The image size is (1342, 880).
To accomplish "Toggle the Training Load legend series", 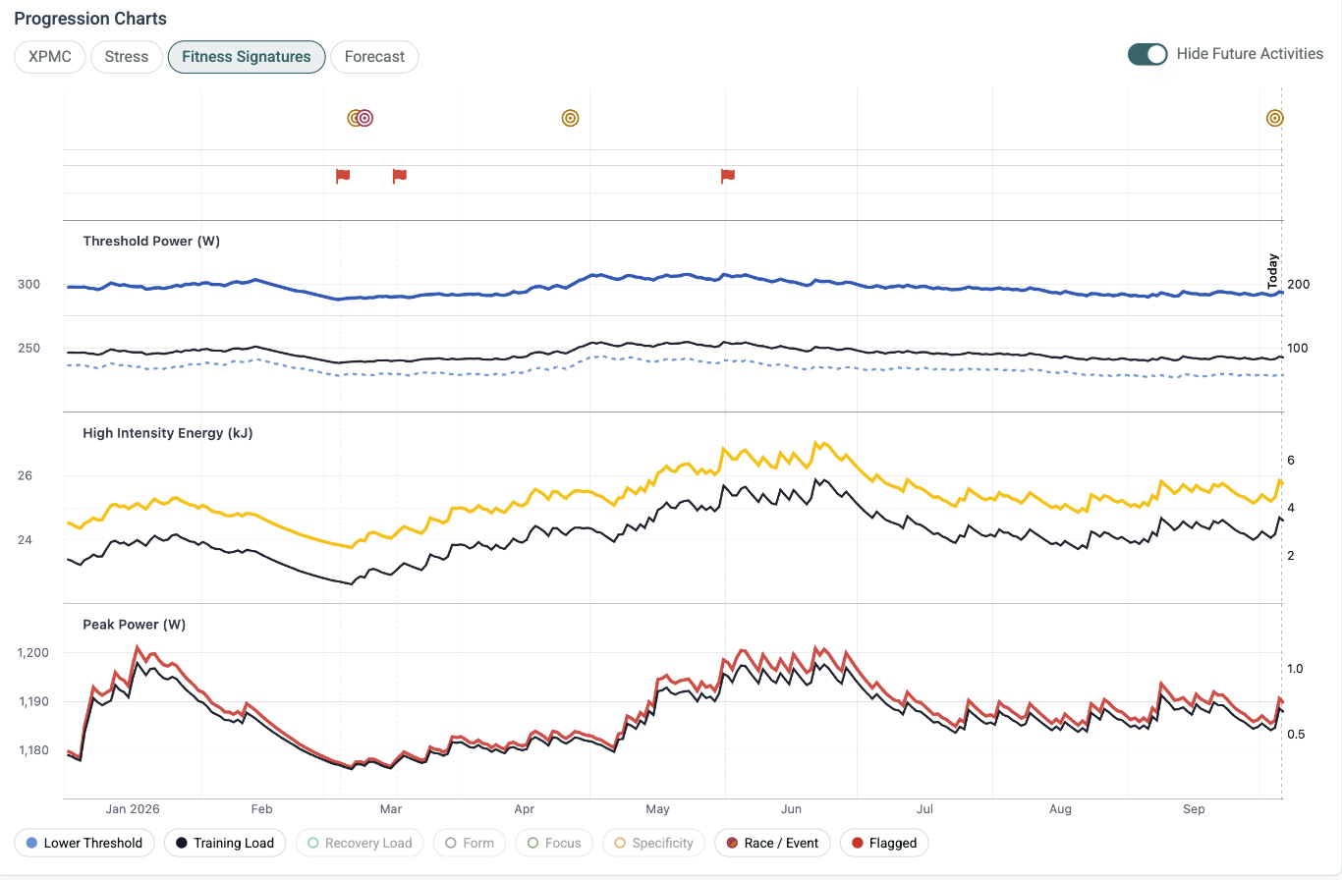I will (225, 843).
